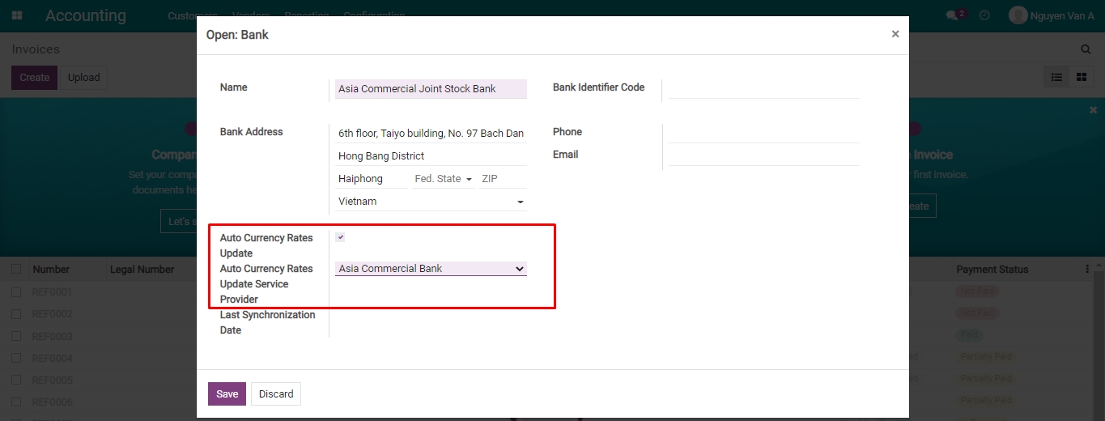This screenshot has height=421, width=1105.
Task: Open invoice REF0003
Action: [53, 336]
